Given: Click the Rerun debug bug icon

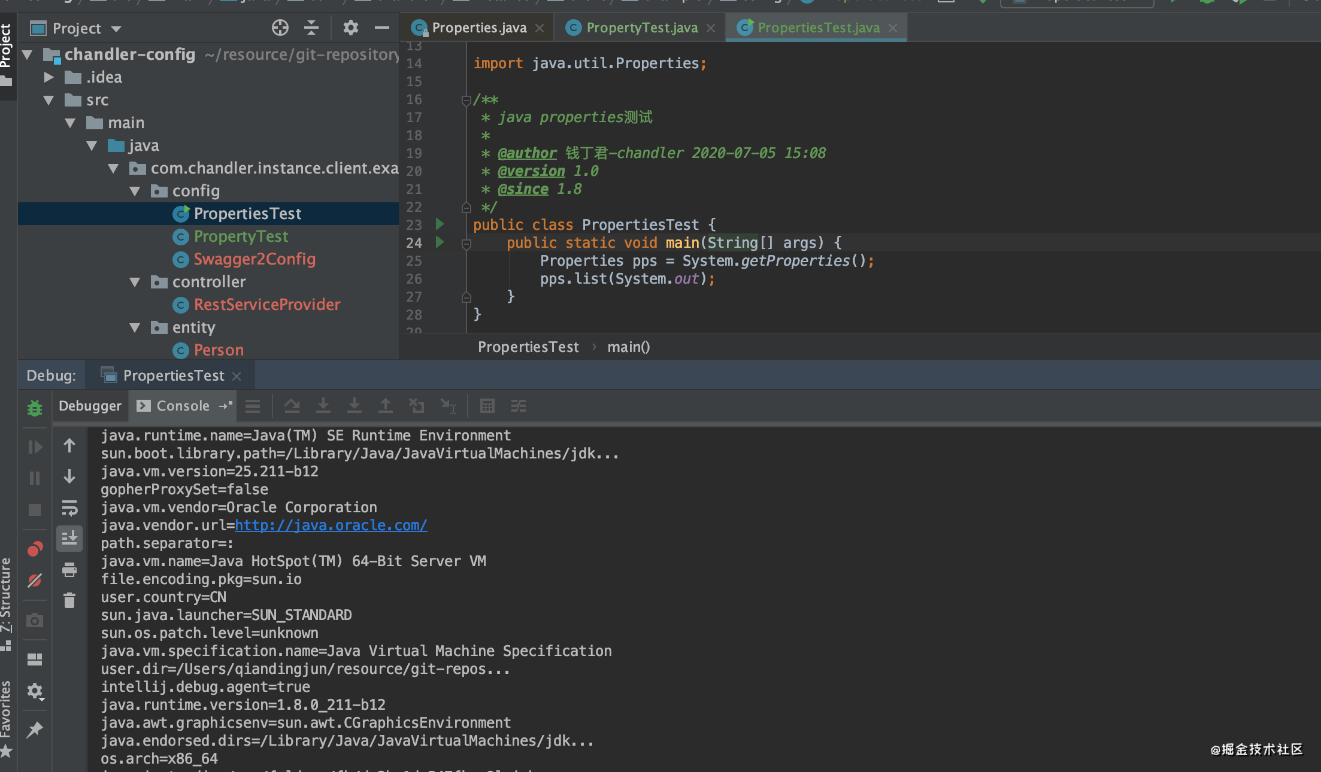Looking at the screenshot, I should [x=35, y=408].
